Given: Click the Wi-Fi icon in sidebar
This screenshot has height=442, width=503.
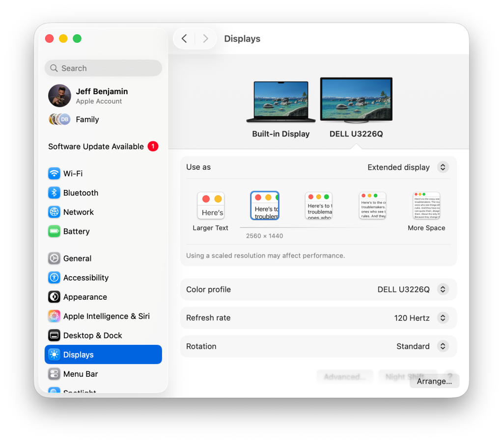Looking at the screenshot, I should (x=54, y=174).
